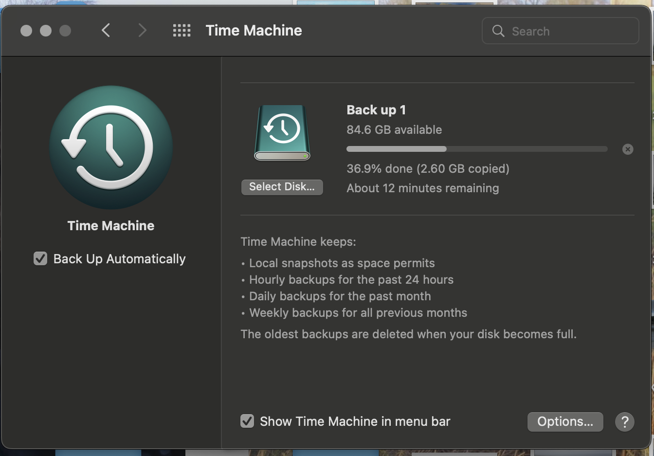
Task: Go back with the left chevron
Action: tap(106, 31)
